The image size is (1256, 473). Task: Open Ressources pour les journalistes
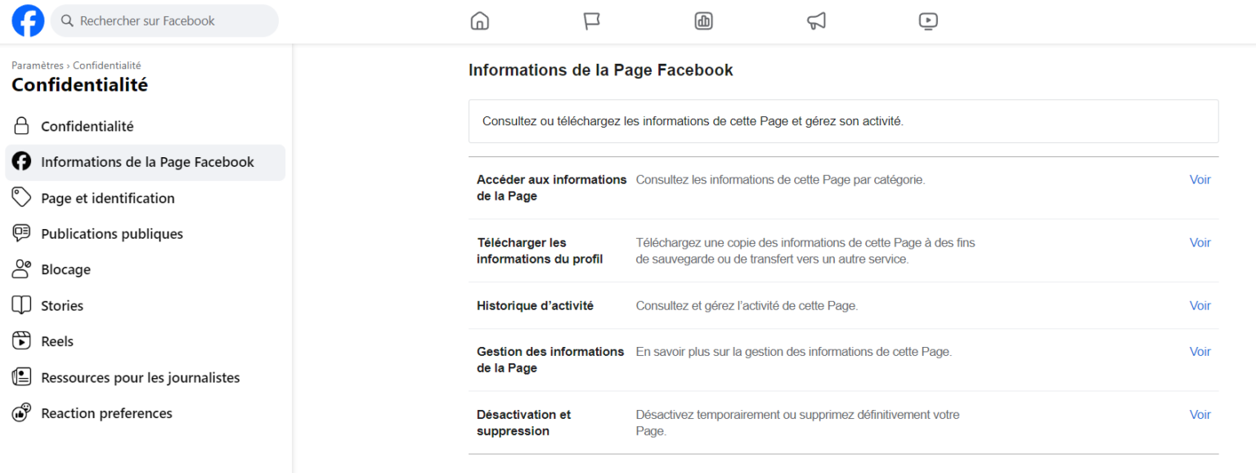point(146,377)
